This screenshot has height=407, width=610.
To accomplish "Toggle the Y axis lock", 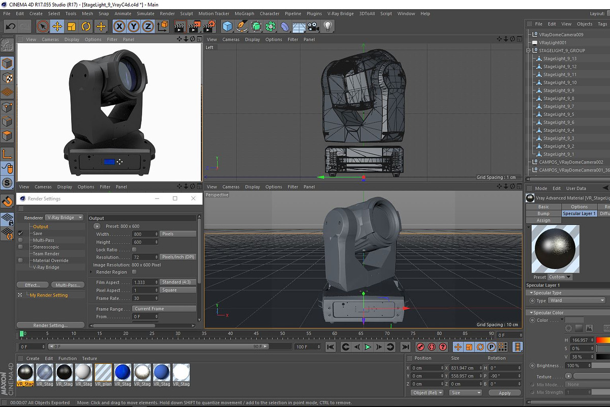I will pos(134,26).
